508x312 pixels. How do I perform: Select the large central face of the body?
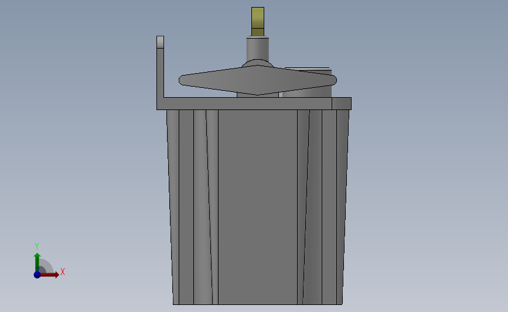[x=258, y=207]
